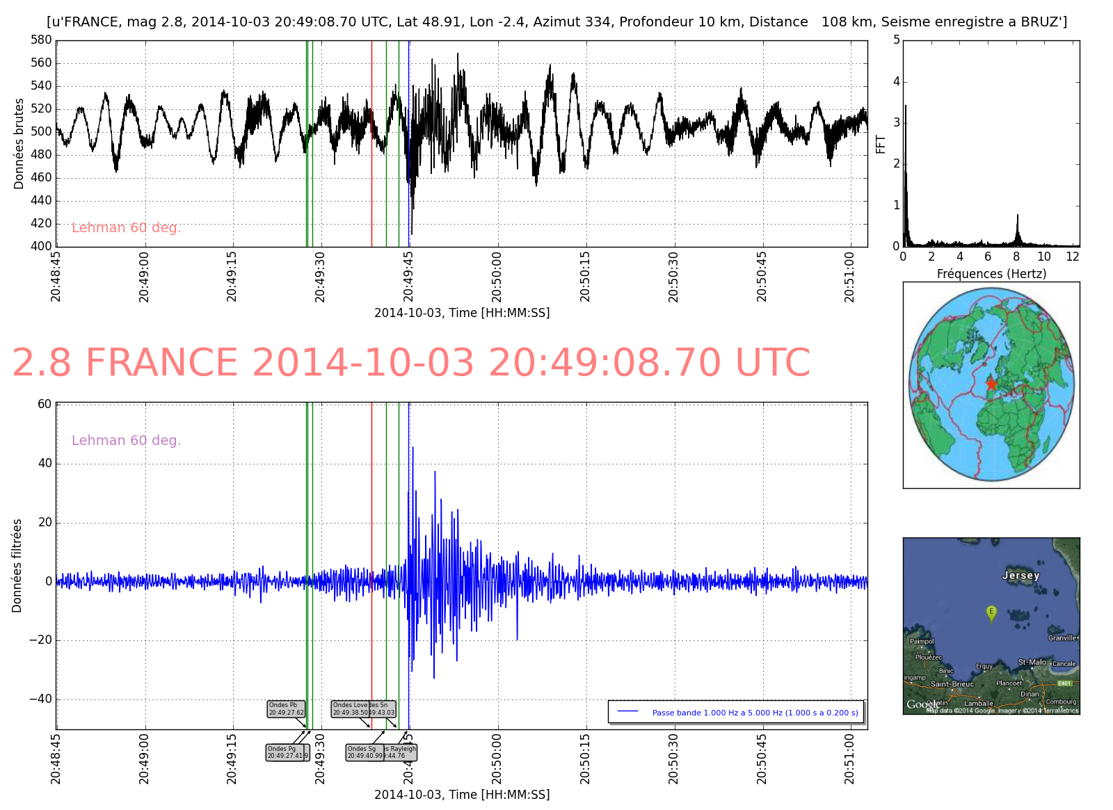Click the red star on the globe
Screen dimensions: 1113x810
tap(991, 384)
